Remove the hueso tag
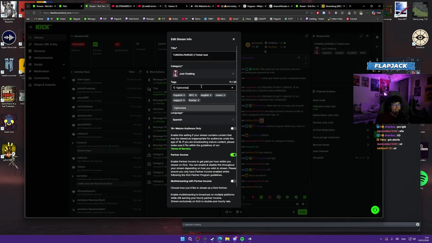The image size is (432, 243). pos(224,95)
